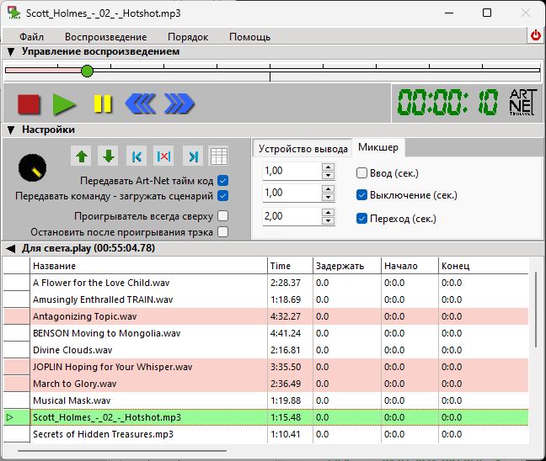Open the Файл menu
Image resolution: width=546 pixels, height=461 pixels.
click(x=31, y=37)
